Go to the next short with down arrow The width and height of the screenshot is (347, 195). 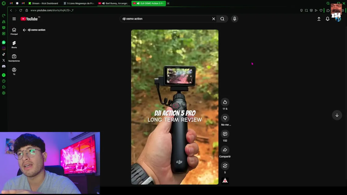coord(337,115)
